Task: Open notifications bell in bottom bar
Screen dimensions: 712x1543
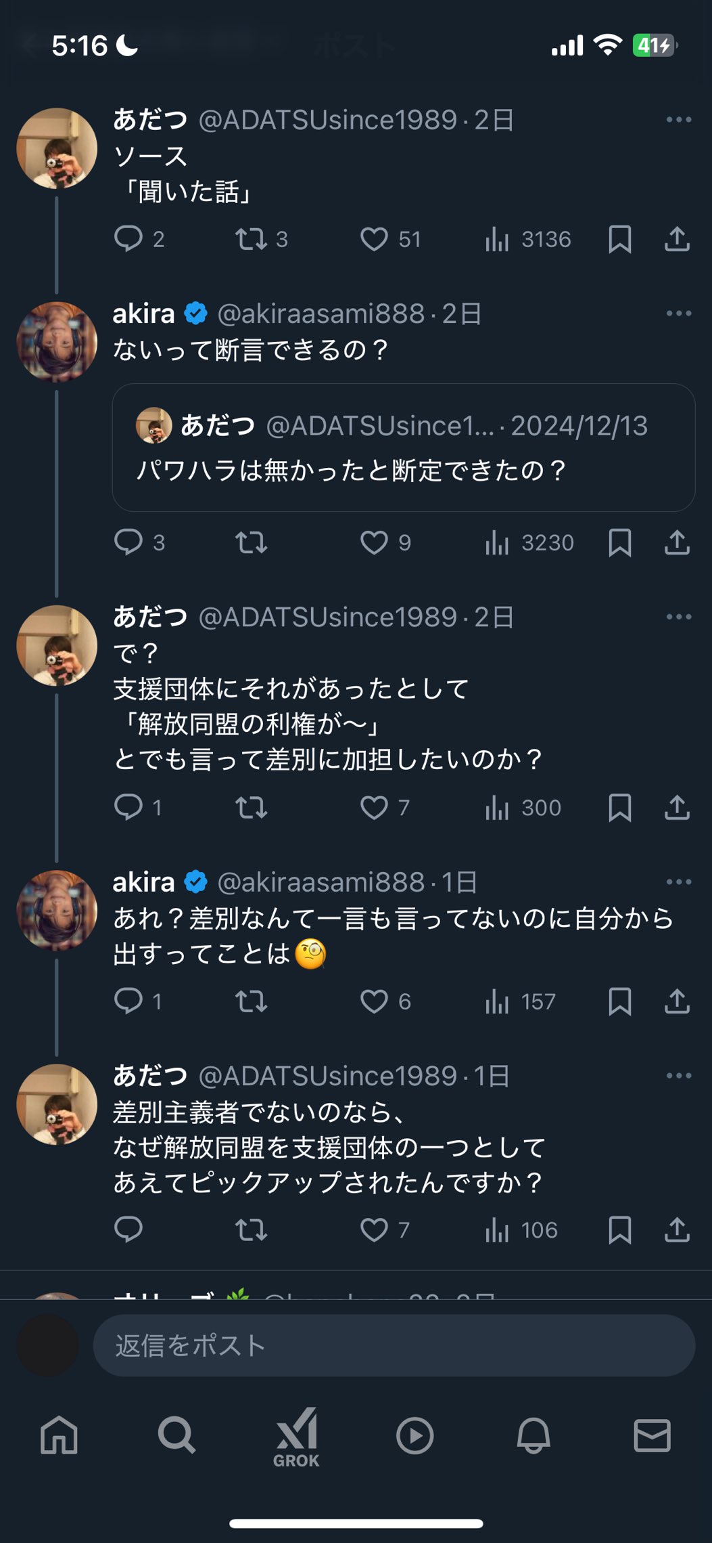Action: pos(533,1435)
